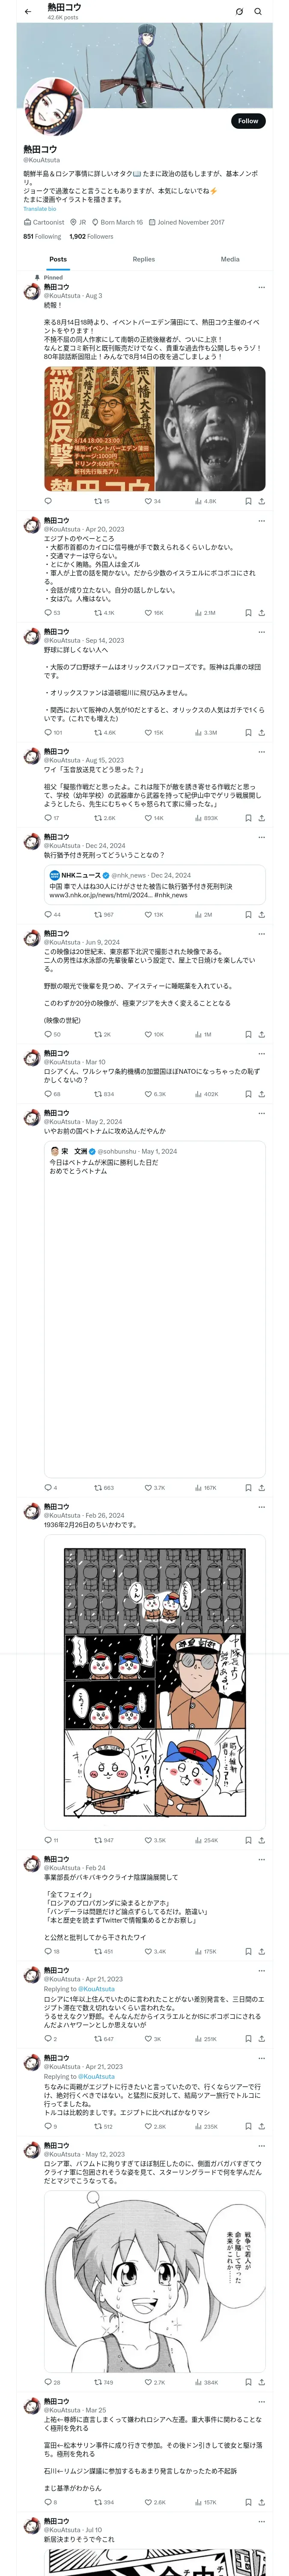View the 1,902 Followers list
Viewport: 289px width, 2576px height.
[91, 237]
